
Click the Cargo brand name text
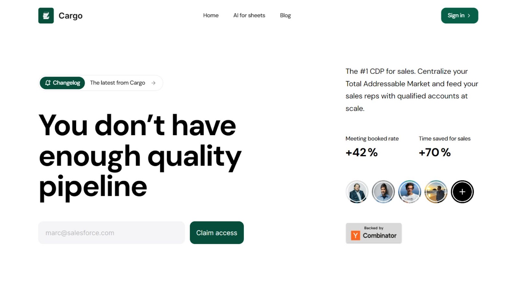(71, 16)
